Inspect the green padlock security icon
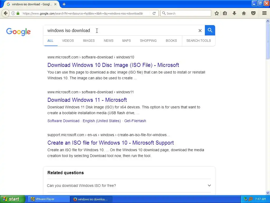Image resolution: width=270 pixels, height=203 pixels. tap(18, 13)
